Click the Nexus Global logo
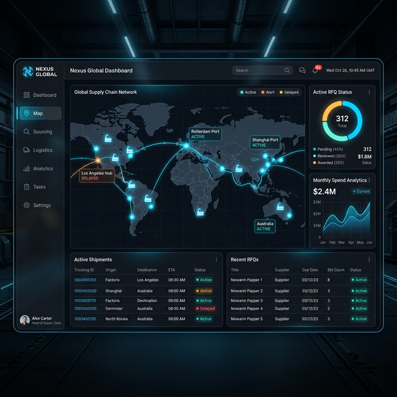Image resolution: width=397 pixels, height=397 pixels. (40, 72)
